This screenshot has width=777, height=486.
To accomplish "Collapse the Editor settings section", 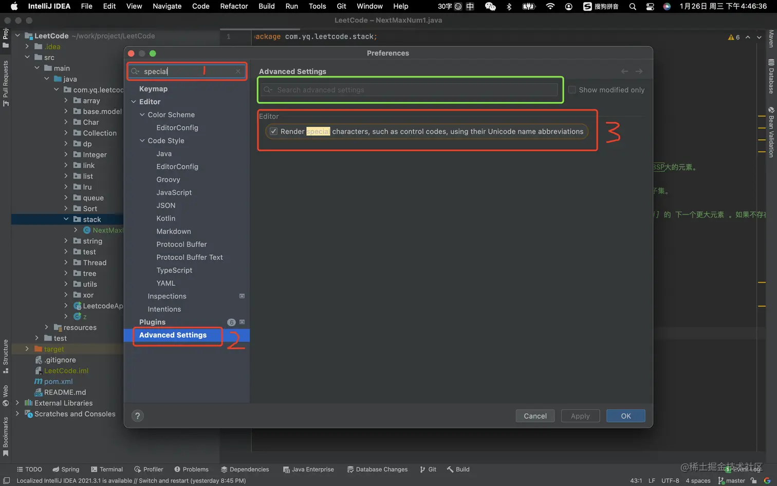I will pos(134,102).
